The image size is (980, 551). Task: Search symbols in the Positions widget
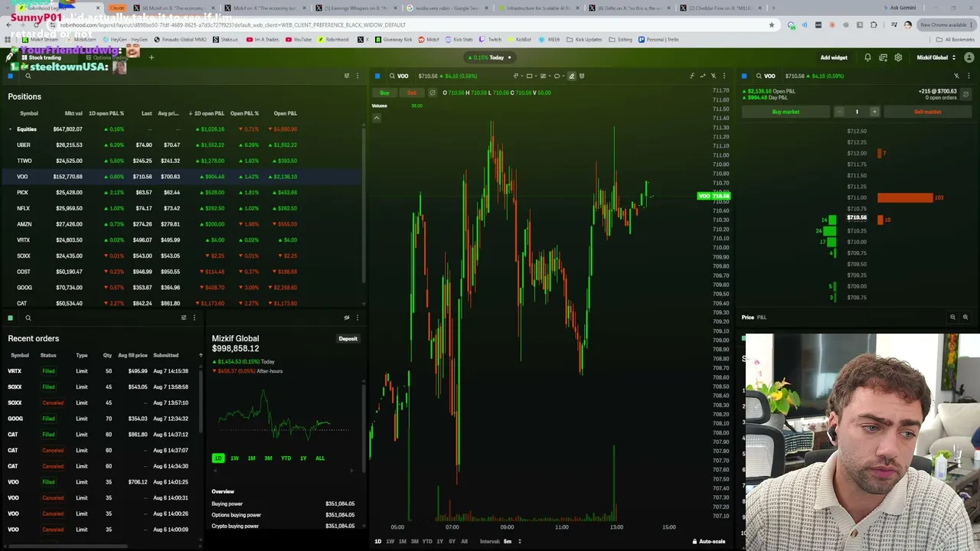(x=28, y=76)
